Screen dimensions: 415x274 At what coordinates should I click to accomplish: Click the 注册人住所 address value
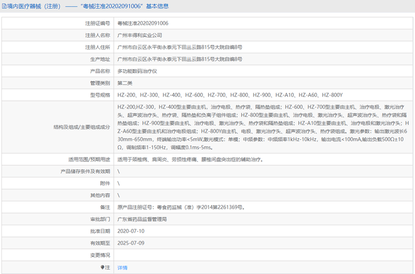pyautogui.click(x=180, y=47)
